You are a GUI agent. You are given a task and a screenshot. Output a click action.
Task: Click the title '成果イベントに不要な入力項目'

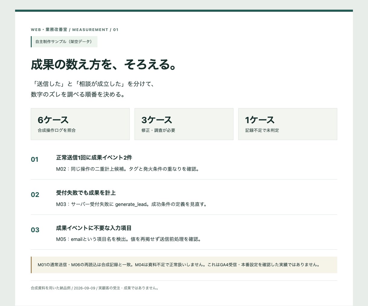94,228
